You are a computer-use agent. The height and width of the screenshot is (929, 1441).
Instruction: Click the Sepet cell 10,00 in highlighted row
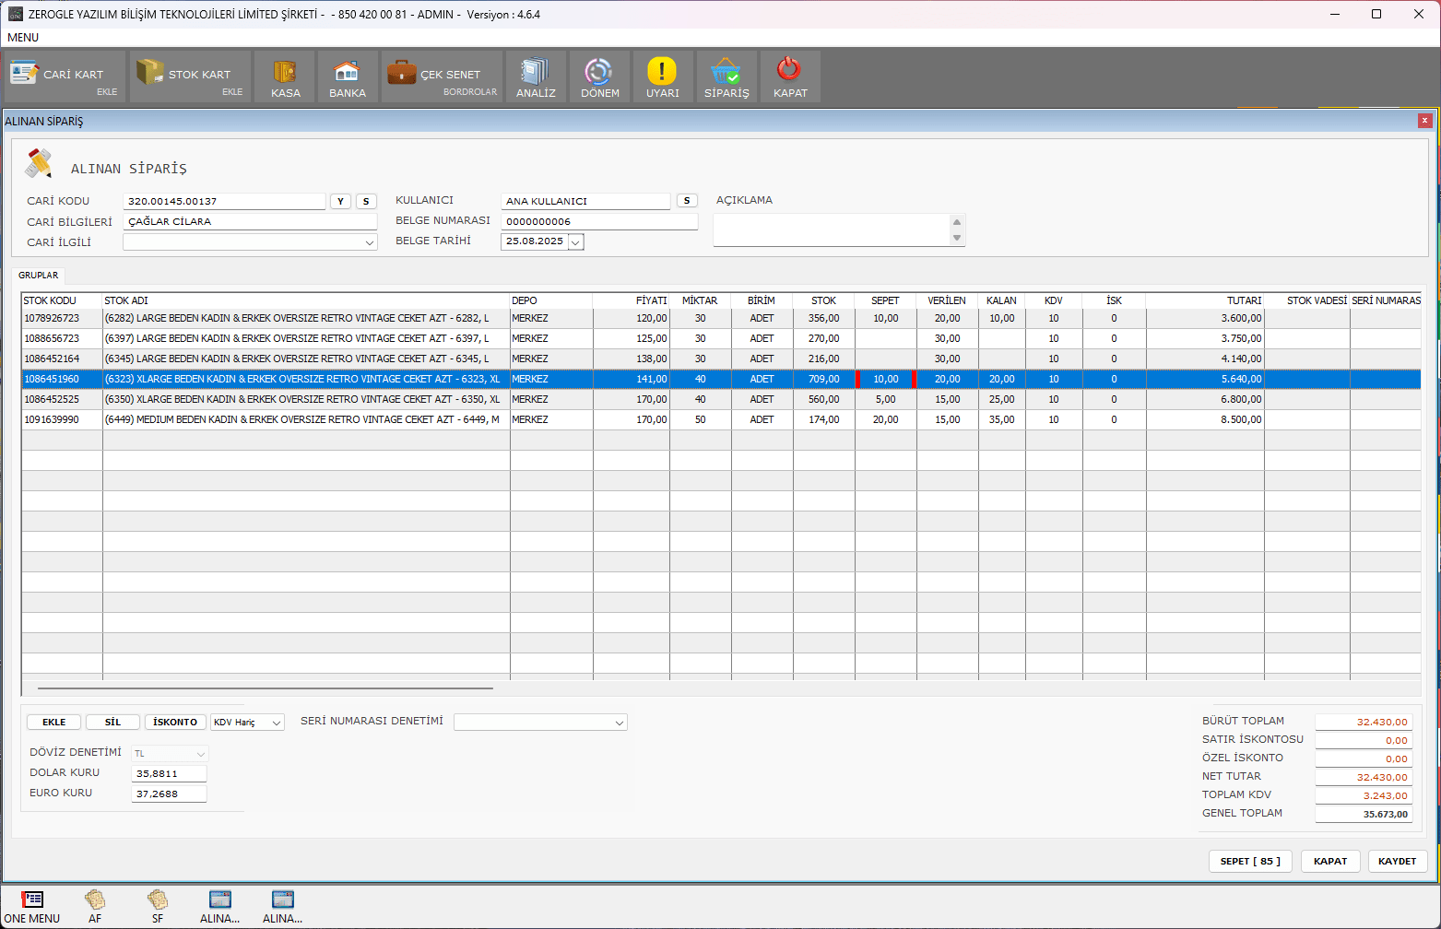886,379
